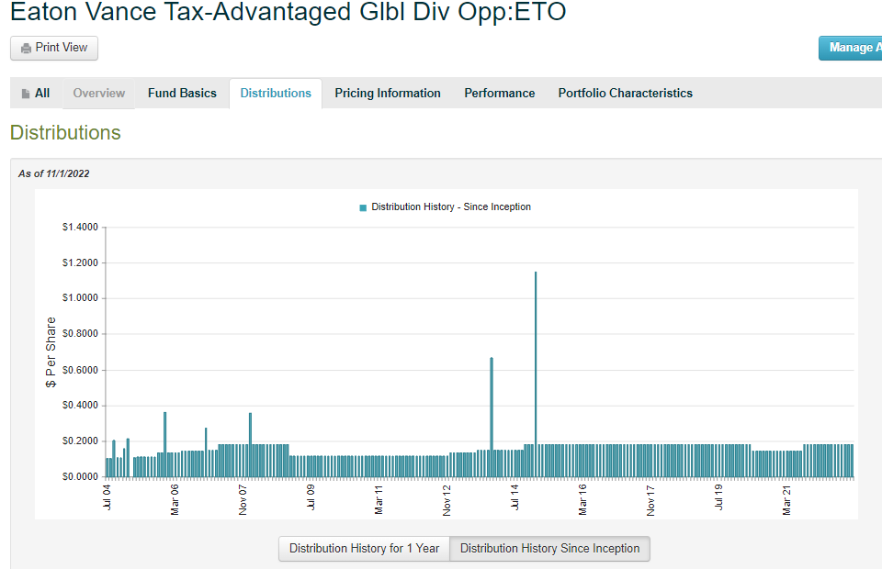This screenshot has width=882, height=569.
Task: Click the $1.2000 y-axis label
Action: pos(80,262)
